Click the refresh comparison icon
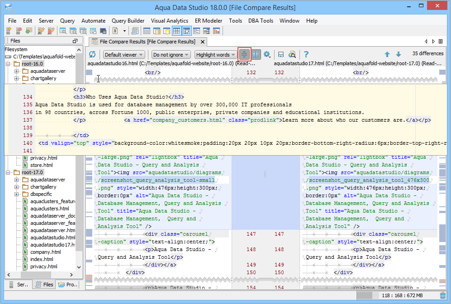Viewport: 451px width, 304px height. 92,54
